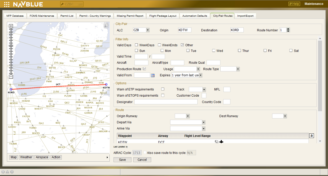The image size is (328, 176).
Task: Open the Expires dropdown set to 1 year
Action: (201, 75)
